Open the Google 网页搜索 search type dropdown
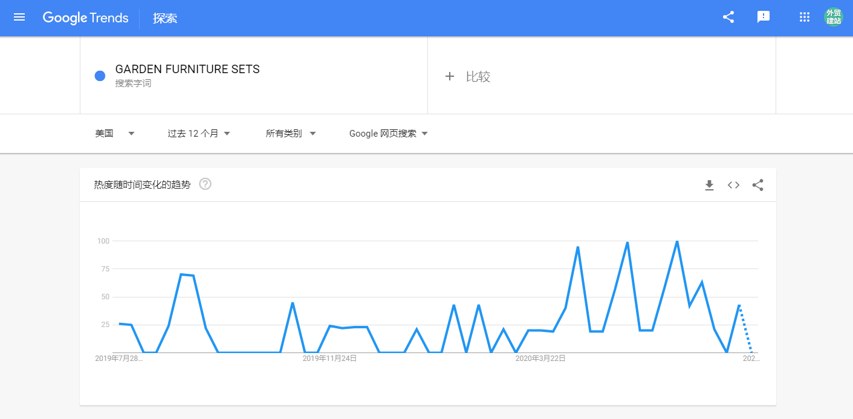This screenshot has height=419, width=853. click(x=388, y=134)
